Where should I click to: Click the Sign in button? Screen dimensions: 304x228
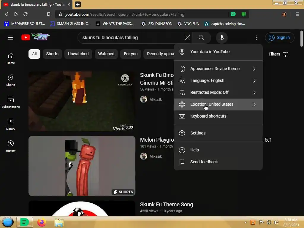280,38
